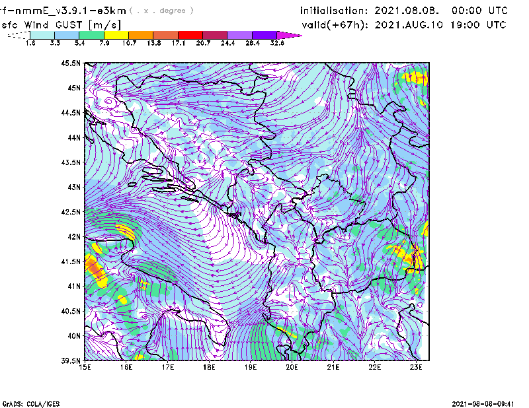The image size is (529, 408).
Task: Click the '( . x . degree )' grey text
Action: pyautogui.click(x=161, y=11)
